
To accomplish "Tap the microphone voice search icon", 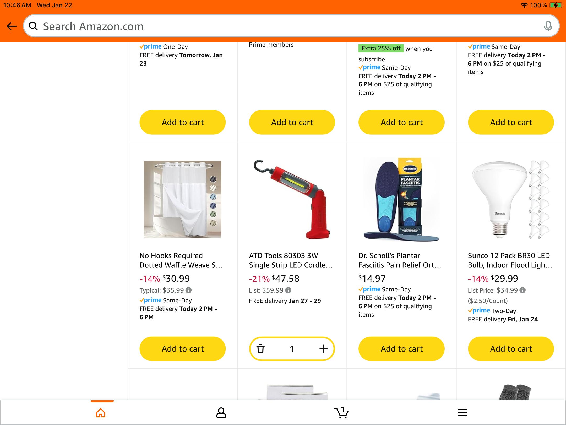I will pyautogui.click(x=548, y=26).
